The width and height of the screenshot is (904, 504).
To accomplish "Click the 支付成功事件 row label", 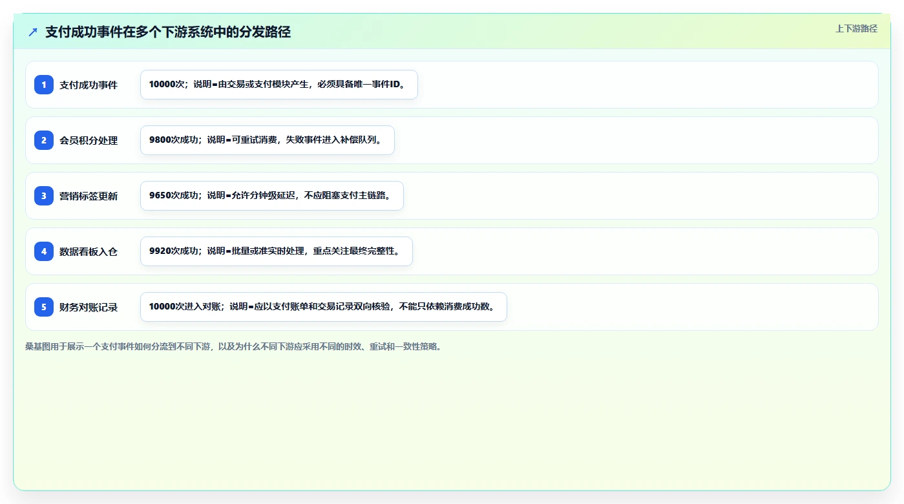I will [89, 85].
